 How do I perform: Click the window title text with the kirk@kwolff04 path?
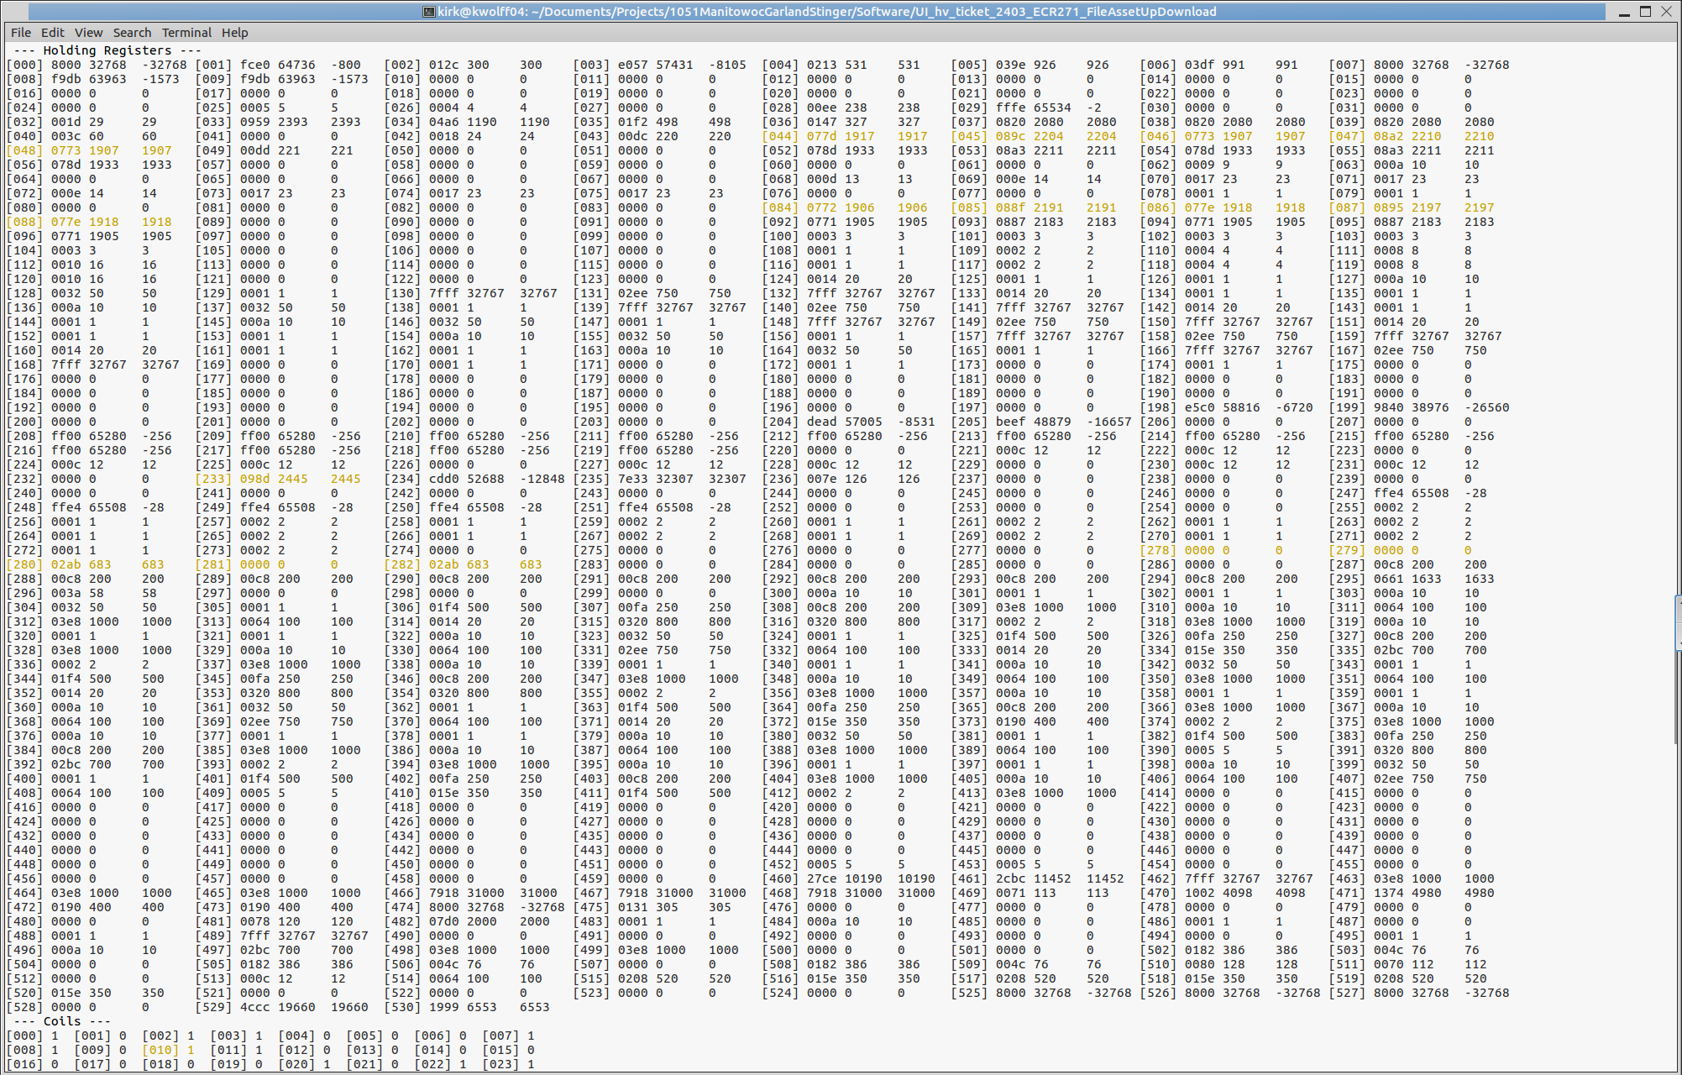(x=827, y=12)
